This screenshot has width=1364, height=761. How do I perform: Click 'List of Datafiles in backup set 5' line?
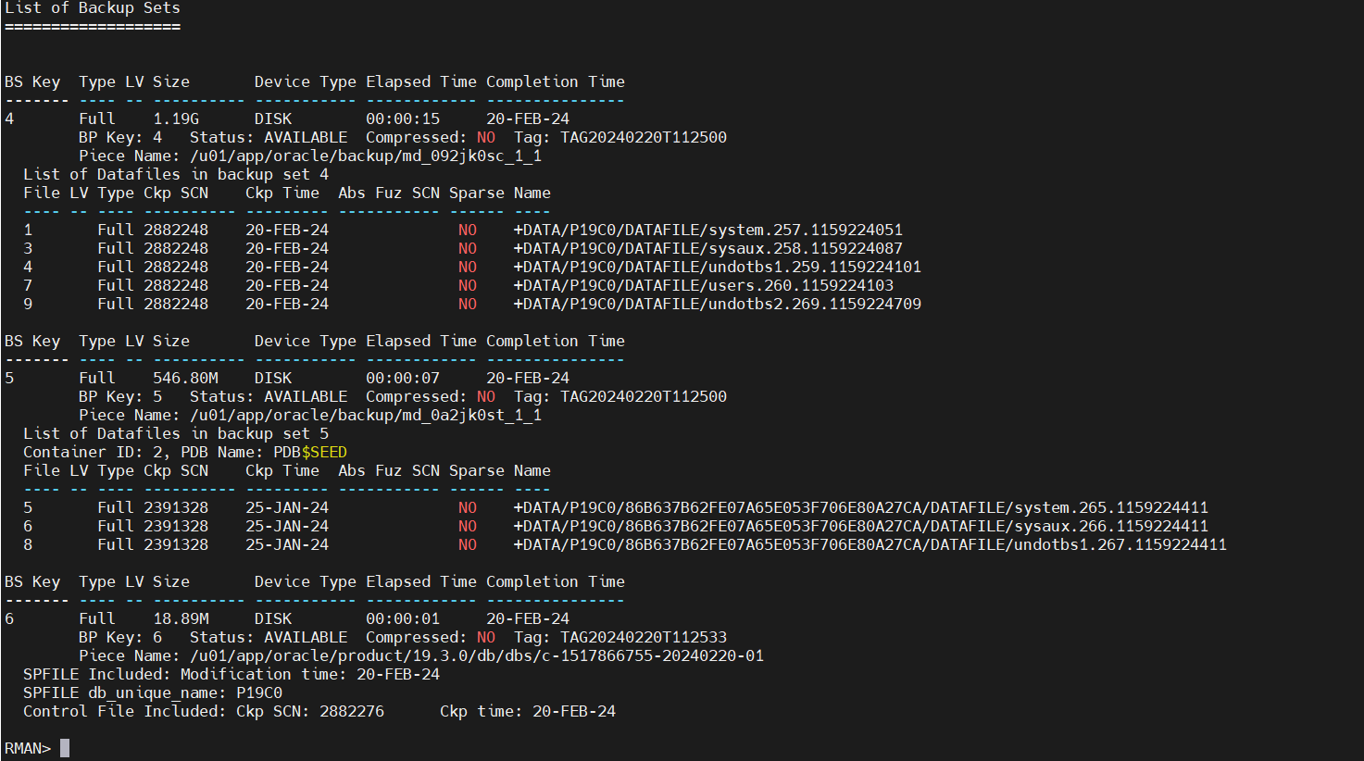click(176, 433)
